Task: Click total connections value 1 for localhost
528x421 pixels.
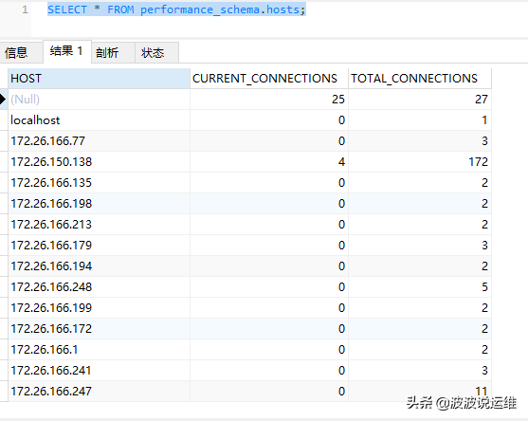Action: pos(420,120)
